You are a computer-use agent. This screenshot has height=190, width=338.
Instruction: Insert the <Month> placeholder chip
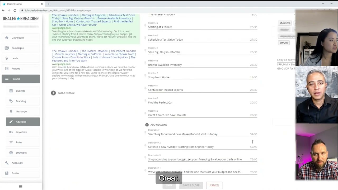[285, 23]
